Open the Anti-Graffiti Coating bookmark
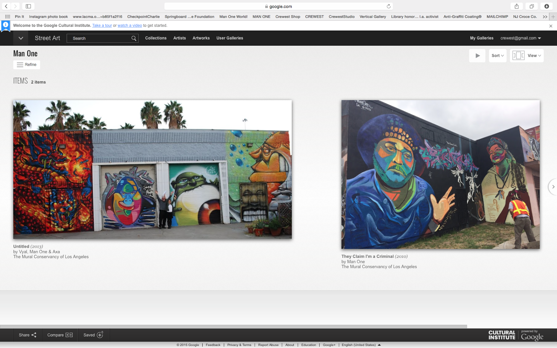 pos(462,17)
